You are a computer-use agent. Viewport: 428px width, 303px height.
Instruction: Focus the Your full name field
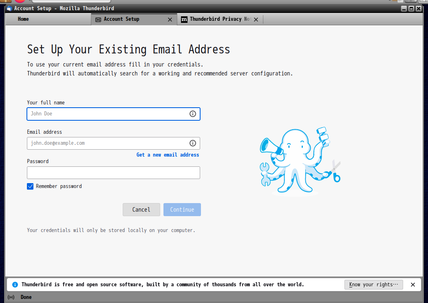pyautogui.click(x=114, y=114)
